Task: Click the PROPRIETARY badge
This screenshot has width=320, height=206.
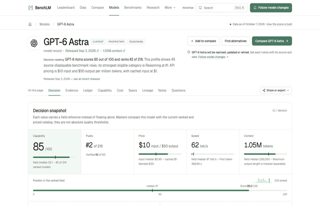Action: [116, 42]
